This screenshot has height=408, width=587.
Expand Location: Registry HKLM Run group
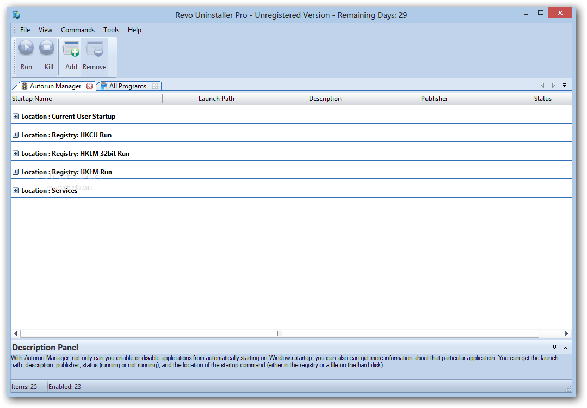point(16,172)
